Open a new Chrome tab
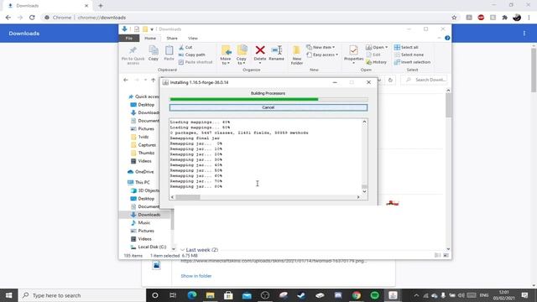Screen dimensions: 537x302 click(x=101, y=6)
